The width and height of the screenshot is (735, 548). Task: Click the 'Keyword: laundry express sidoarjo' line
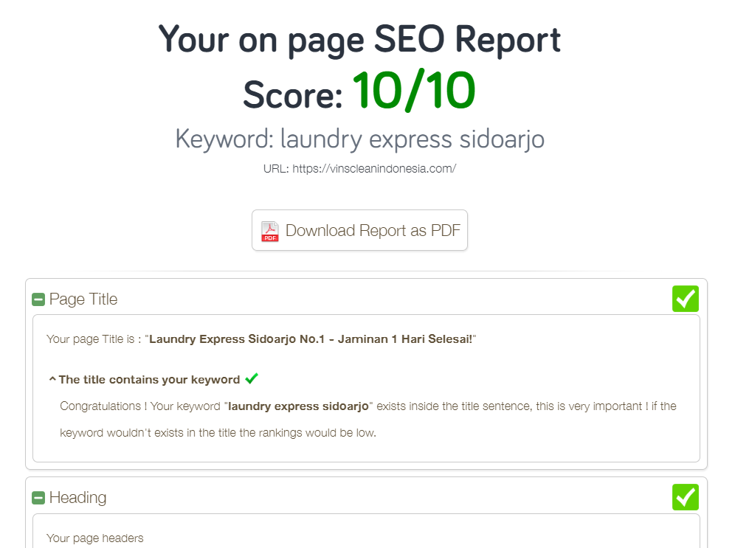tap(359, 139)
